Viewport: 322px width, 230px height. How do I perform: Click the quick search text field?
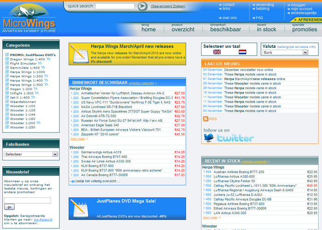point(115,6)
